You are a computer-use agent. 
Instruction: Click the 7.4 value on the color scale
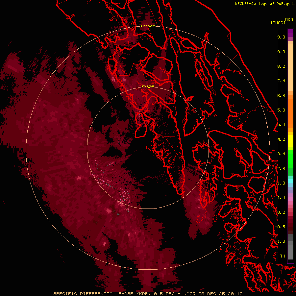coord(281,81)
